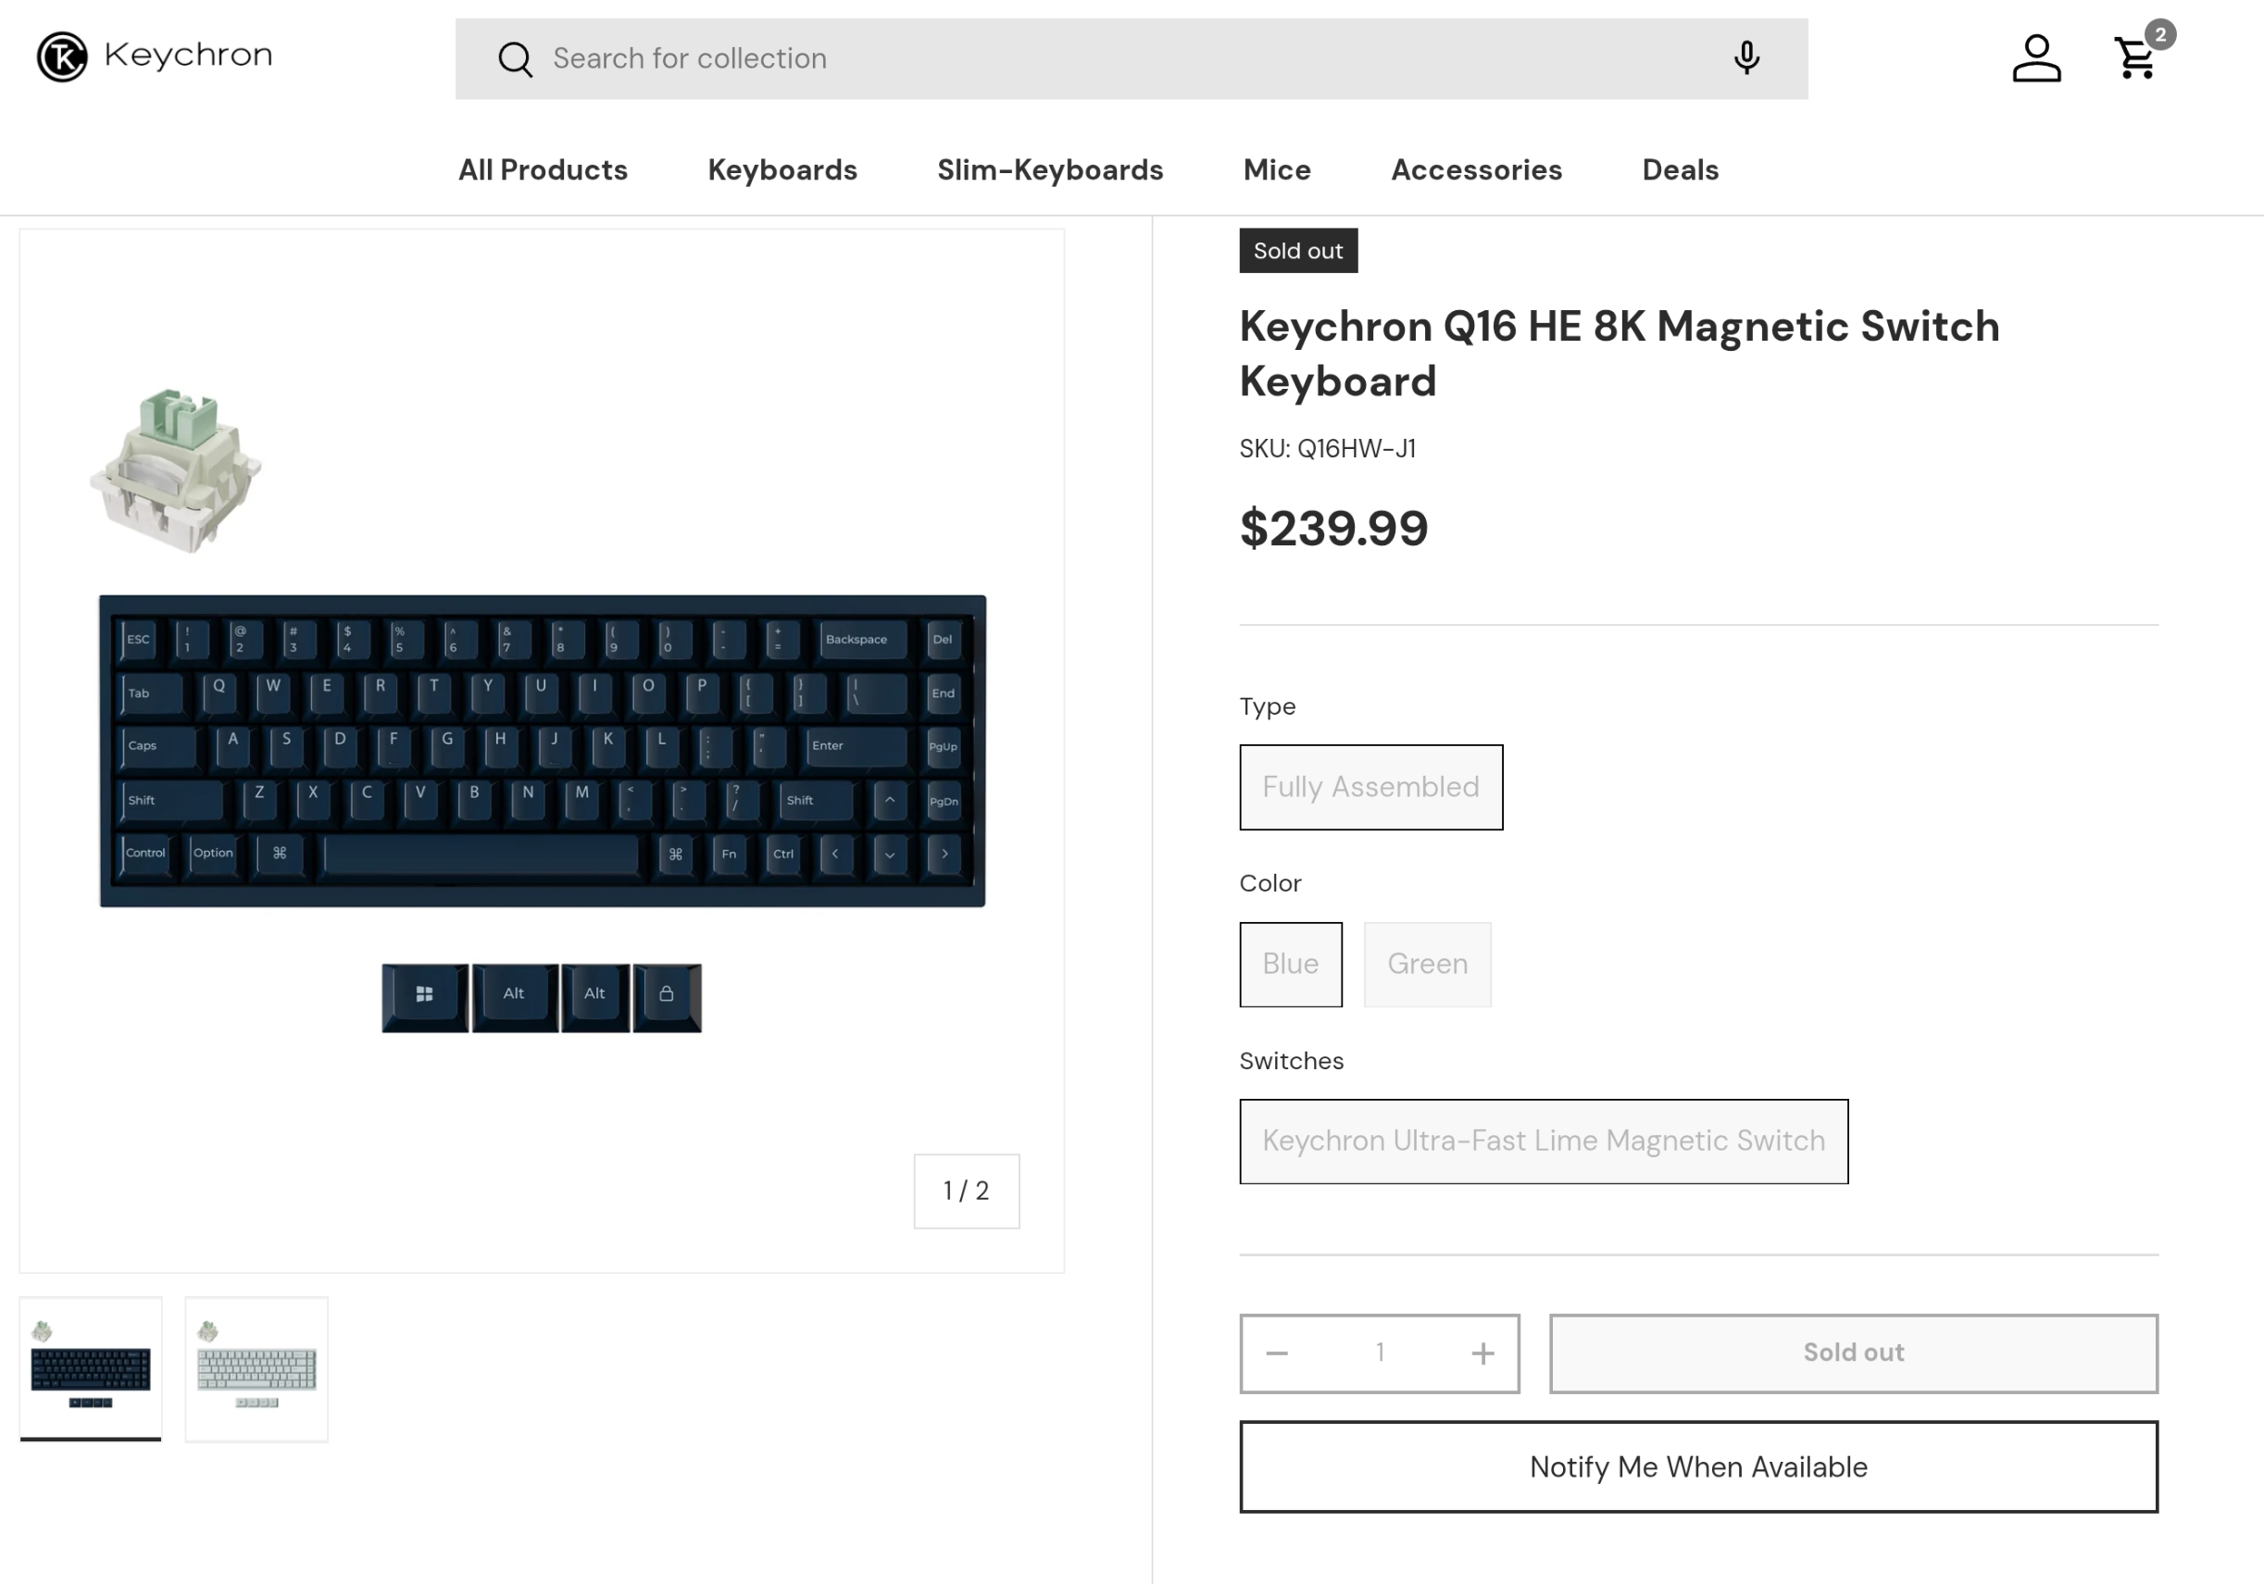Open the Deals menu
The width and height of the screenshot is (2264, 1584).
tap(1680, 169)
